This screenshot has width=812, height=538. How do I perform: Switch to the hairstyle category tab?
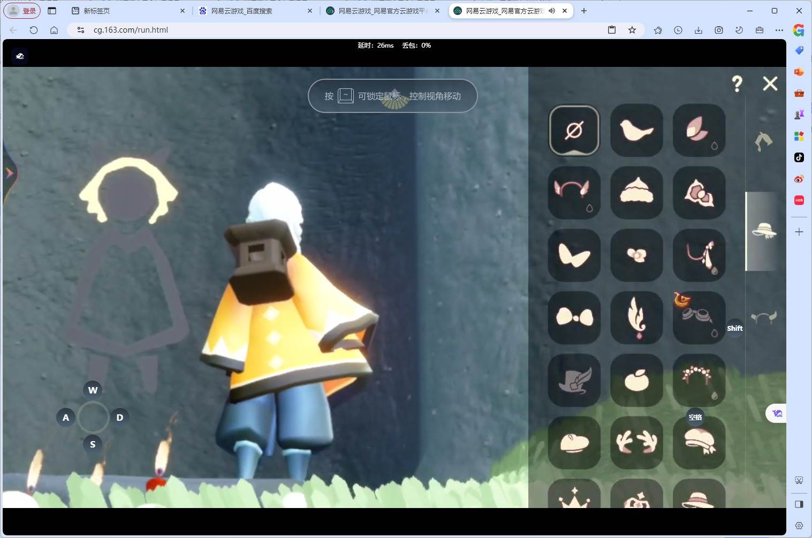tap(764, 141)
